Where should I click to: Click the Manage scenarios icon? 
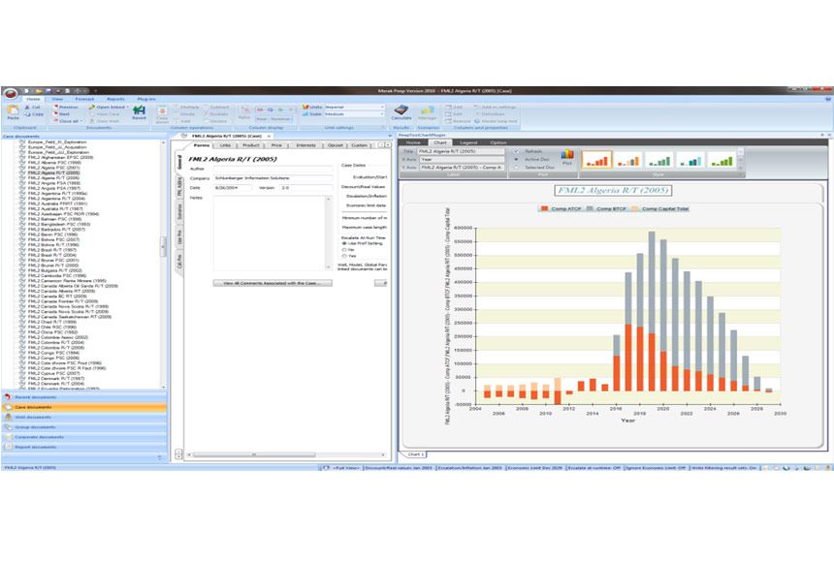tap(426, 112)
